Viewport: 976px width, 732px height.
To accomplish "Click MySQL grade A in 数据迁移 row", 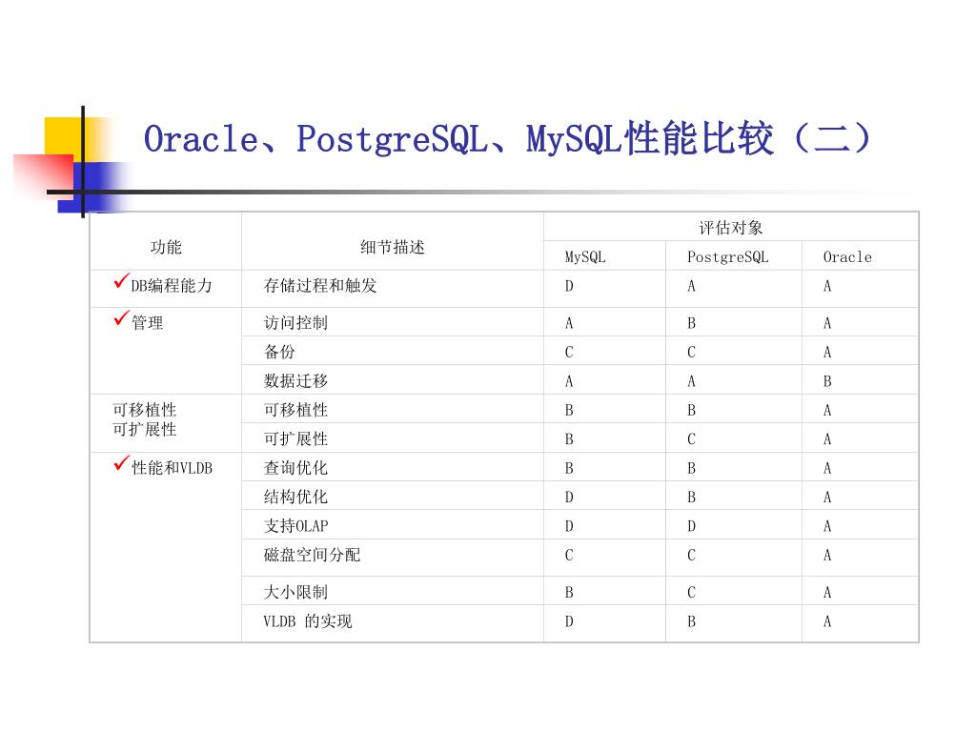I will (569, 381).
